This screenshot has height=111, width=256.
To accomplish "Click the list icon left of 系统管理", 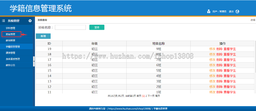I will coord(3,21).
